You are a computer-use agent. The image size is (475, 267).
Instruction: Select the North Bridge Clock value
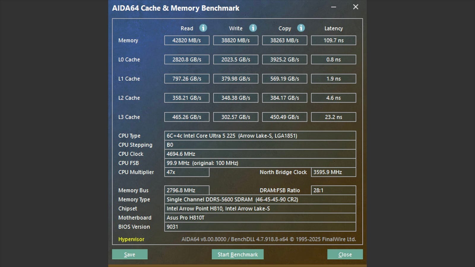click(x=333, y=172)
